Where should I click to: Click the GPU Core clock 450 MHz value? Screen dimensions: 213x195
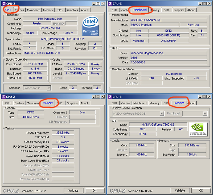click(141, 145)
